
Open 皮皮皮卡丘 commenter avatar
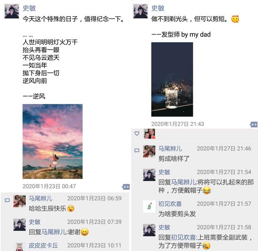20,246
